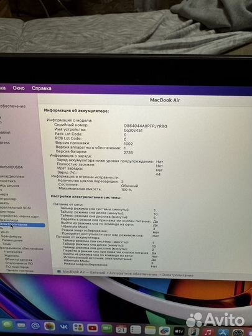Image resolution: width=252 pixels, height=336 pixels.
Task: Select Wi-Fi in the sidebar
Action: coord(5,232)
